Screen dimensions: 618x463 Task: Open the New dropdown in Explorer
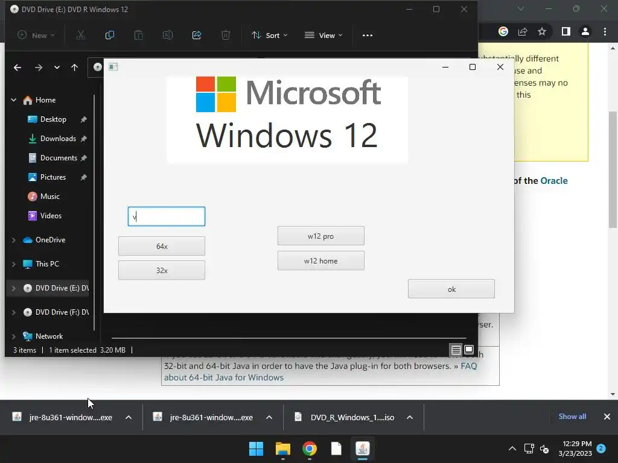pyautogui.click(x=36, y=35)
